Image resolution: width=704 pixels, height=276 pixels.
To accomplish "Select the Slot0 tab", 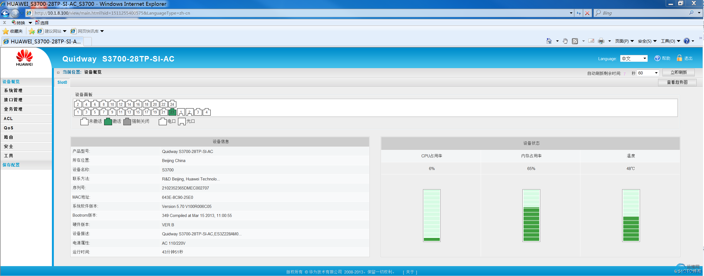I will pyautogui.click(x=62, y=82).
